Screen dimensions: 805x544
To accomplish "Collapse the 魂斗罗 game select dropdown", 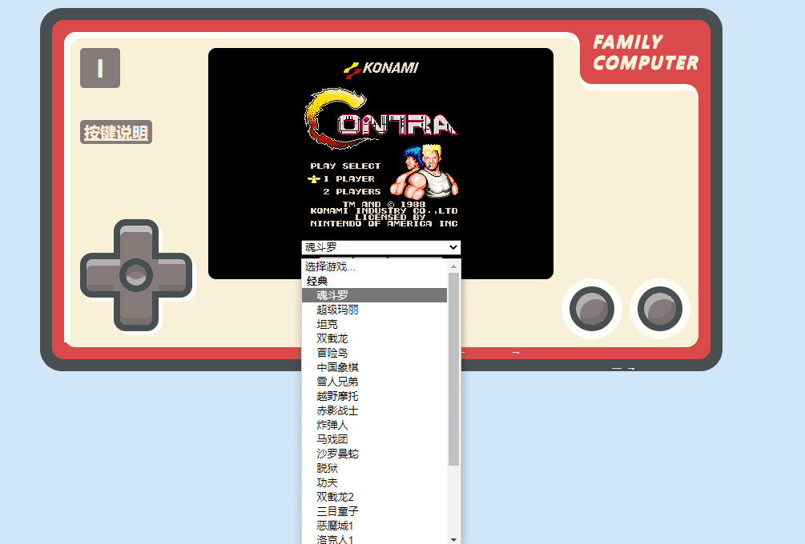I will (x=381, y=248).
